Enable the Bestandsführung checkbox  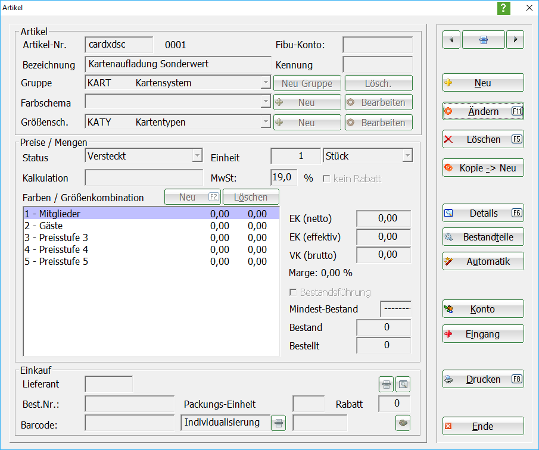(293, 292)
